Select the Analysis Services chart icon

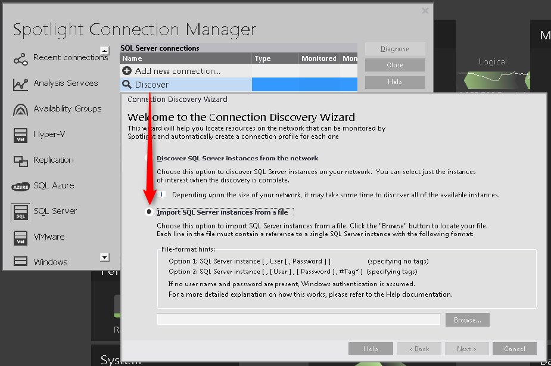pyautogui.click(x=20, y=84)
